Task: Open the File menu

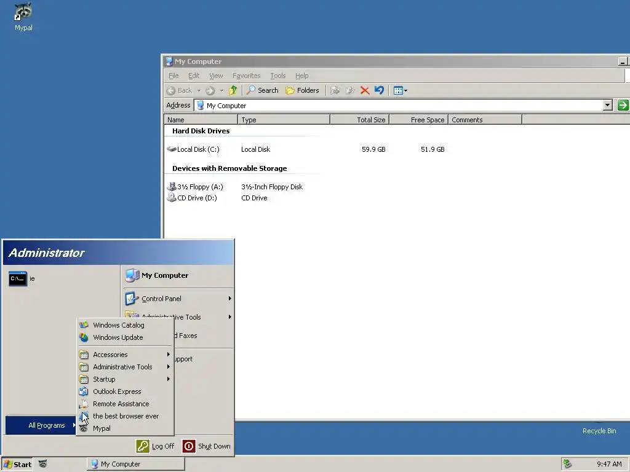Action: tap(173, 76)
